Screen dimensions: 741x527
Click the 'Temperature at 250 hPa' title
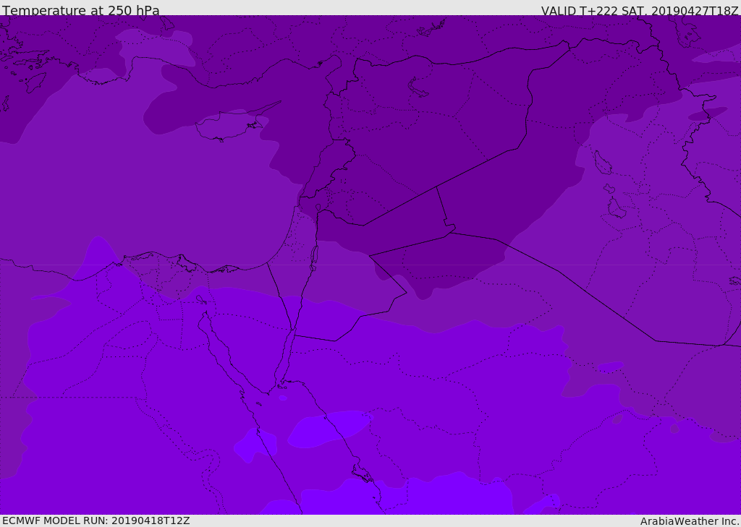coord(81,10)
